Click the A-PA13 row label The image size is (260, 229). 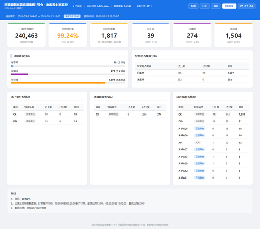183,157
